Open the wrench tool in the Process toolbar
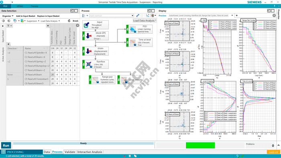Viewport: 281px width, 158px height. 138,16
